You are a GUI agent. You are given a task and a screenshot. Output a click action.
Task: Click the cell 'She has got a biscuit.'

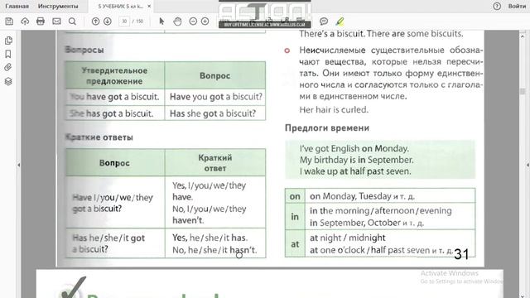point(114,113)
